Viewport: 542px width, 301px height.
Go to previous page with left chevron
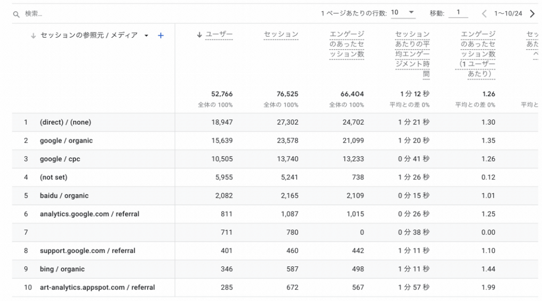click(484, 14)
